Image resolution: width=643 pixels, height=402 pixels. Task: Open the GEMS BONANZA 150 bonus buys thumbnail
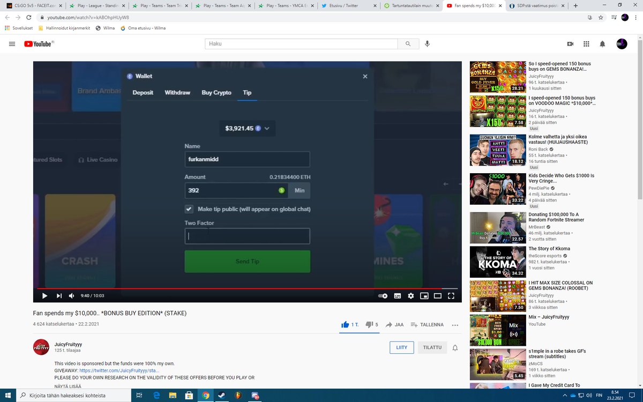point(498,77)
